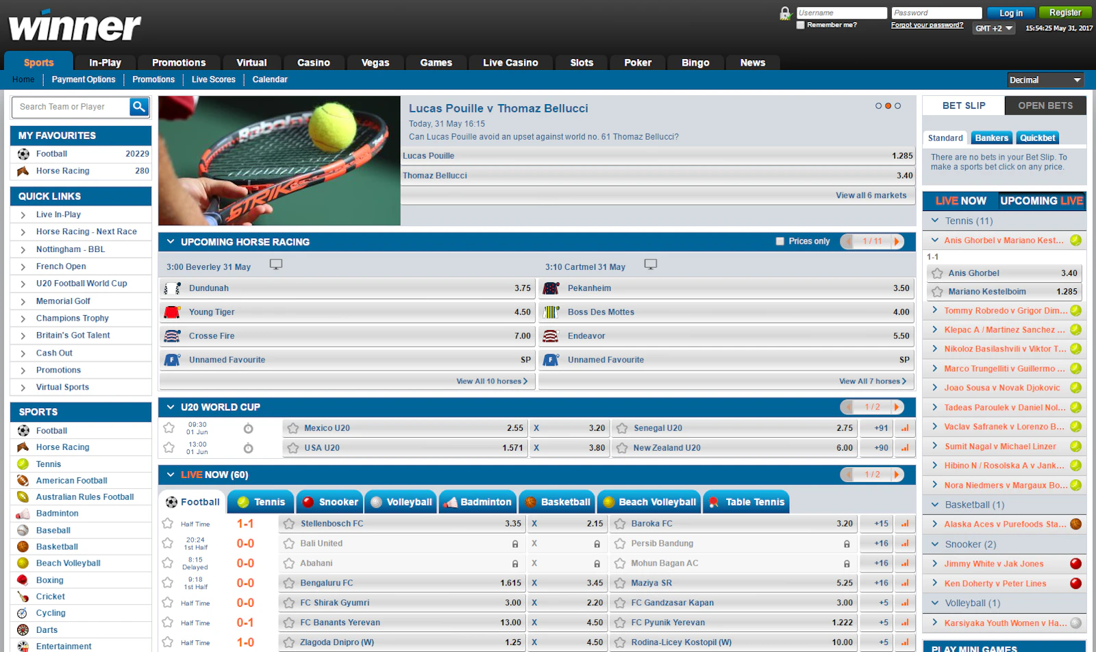Click Dundunah jockey silks icon
The width and height of the screenshot is (1096, 652).
pos(172,288)
